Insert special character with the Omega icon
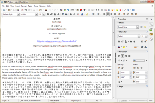This screenshot has height=103, width=155. pyautogui.click(x=97, y=10)
